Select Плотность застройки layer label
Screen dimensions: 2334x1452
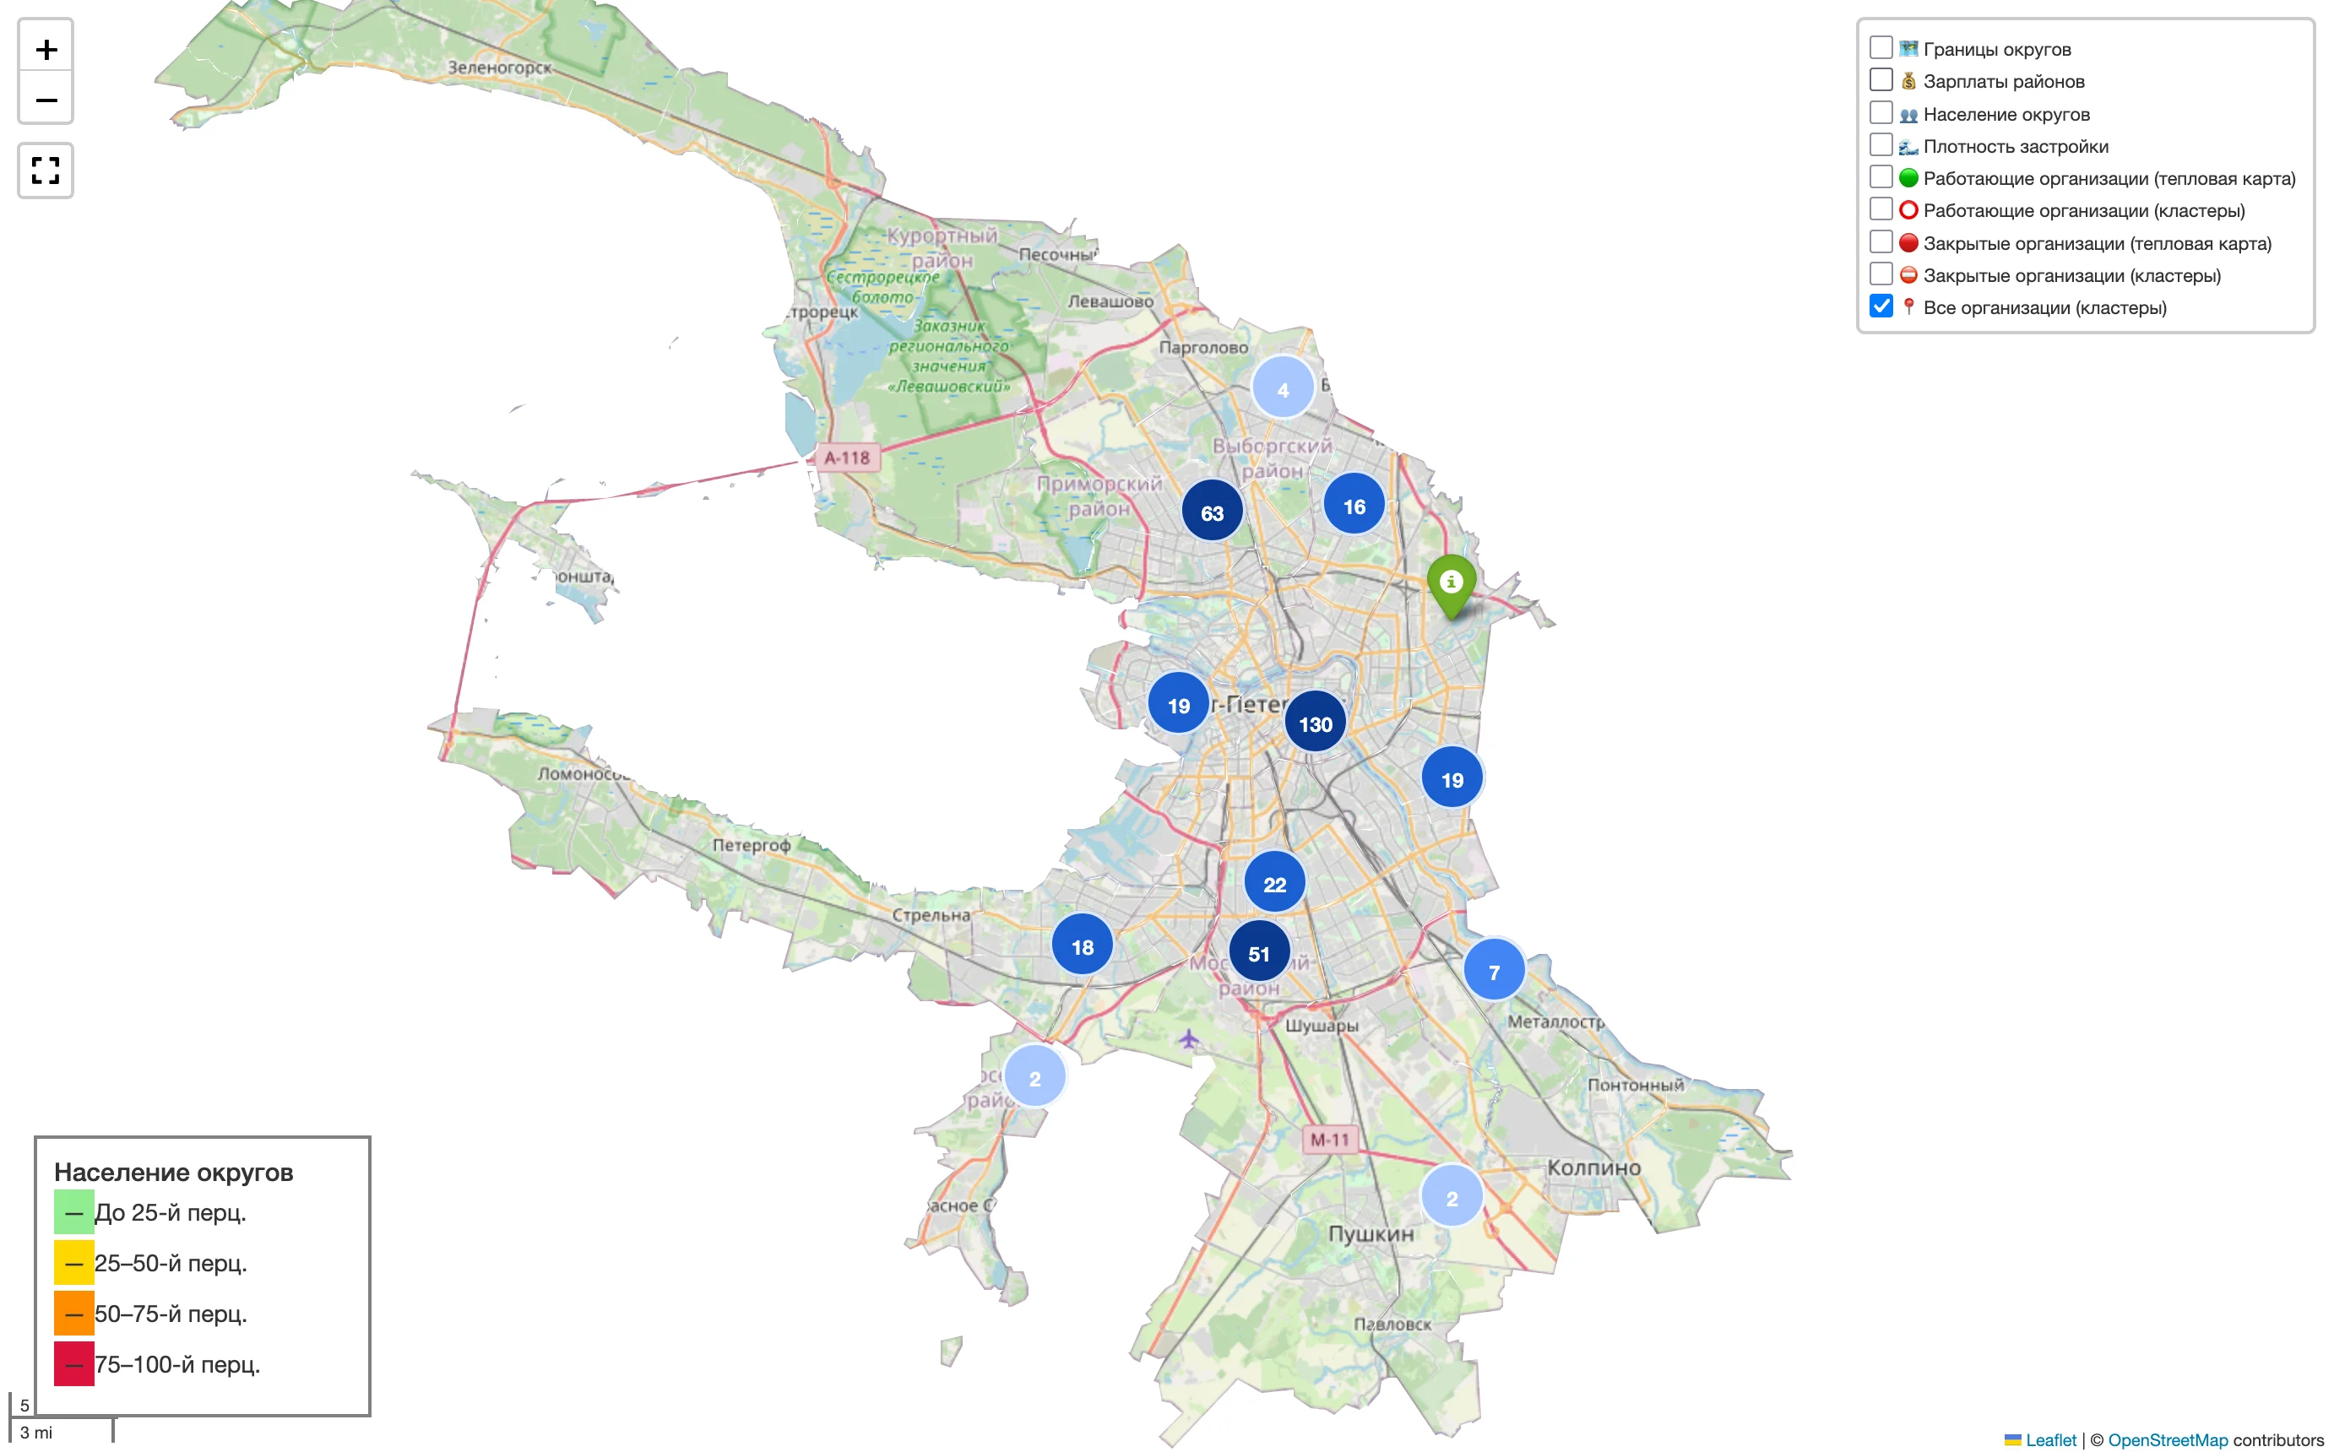point(2015,146)
